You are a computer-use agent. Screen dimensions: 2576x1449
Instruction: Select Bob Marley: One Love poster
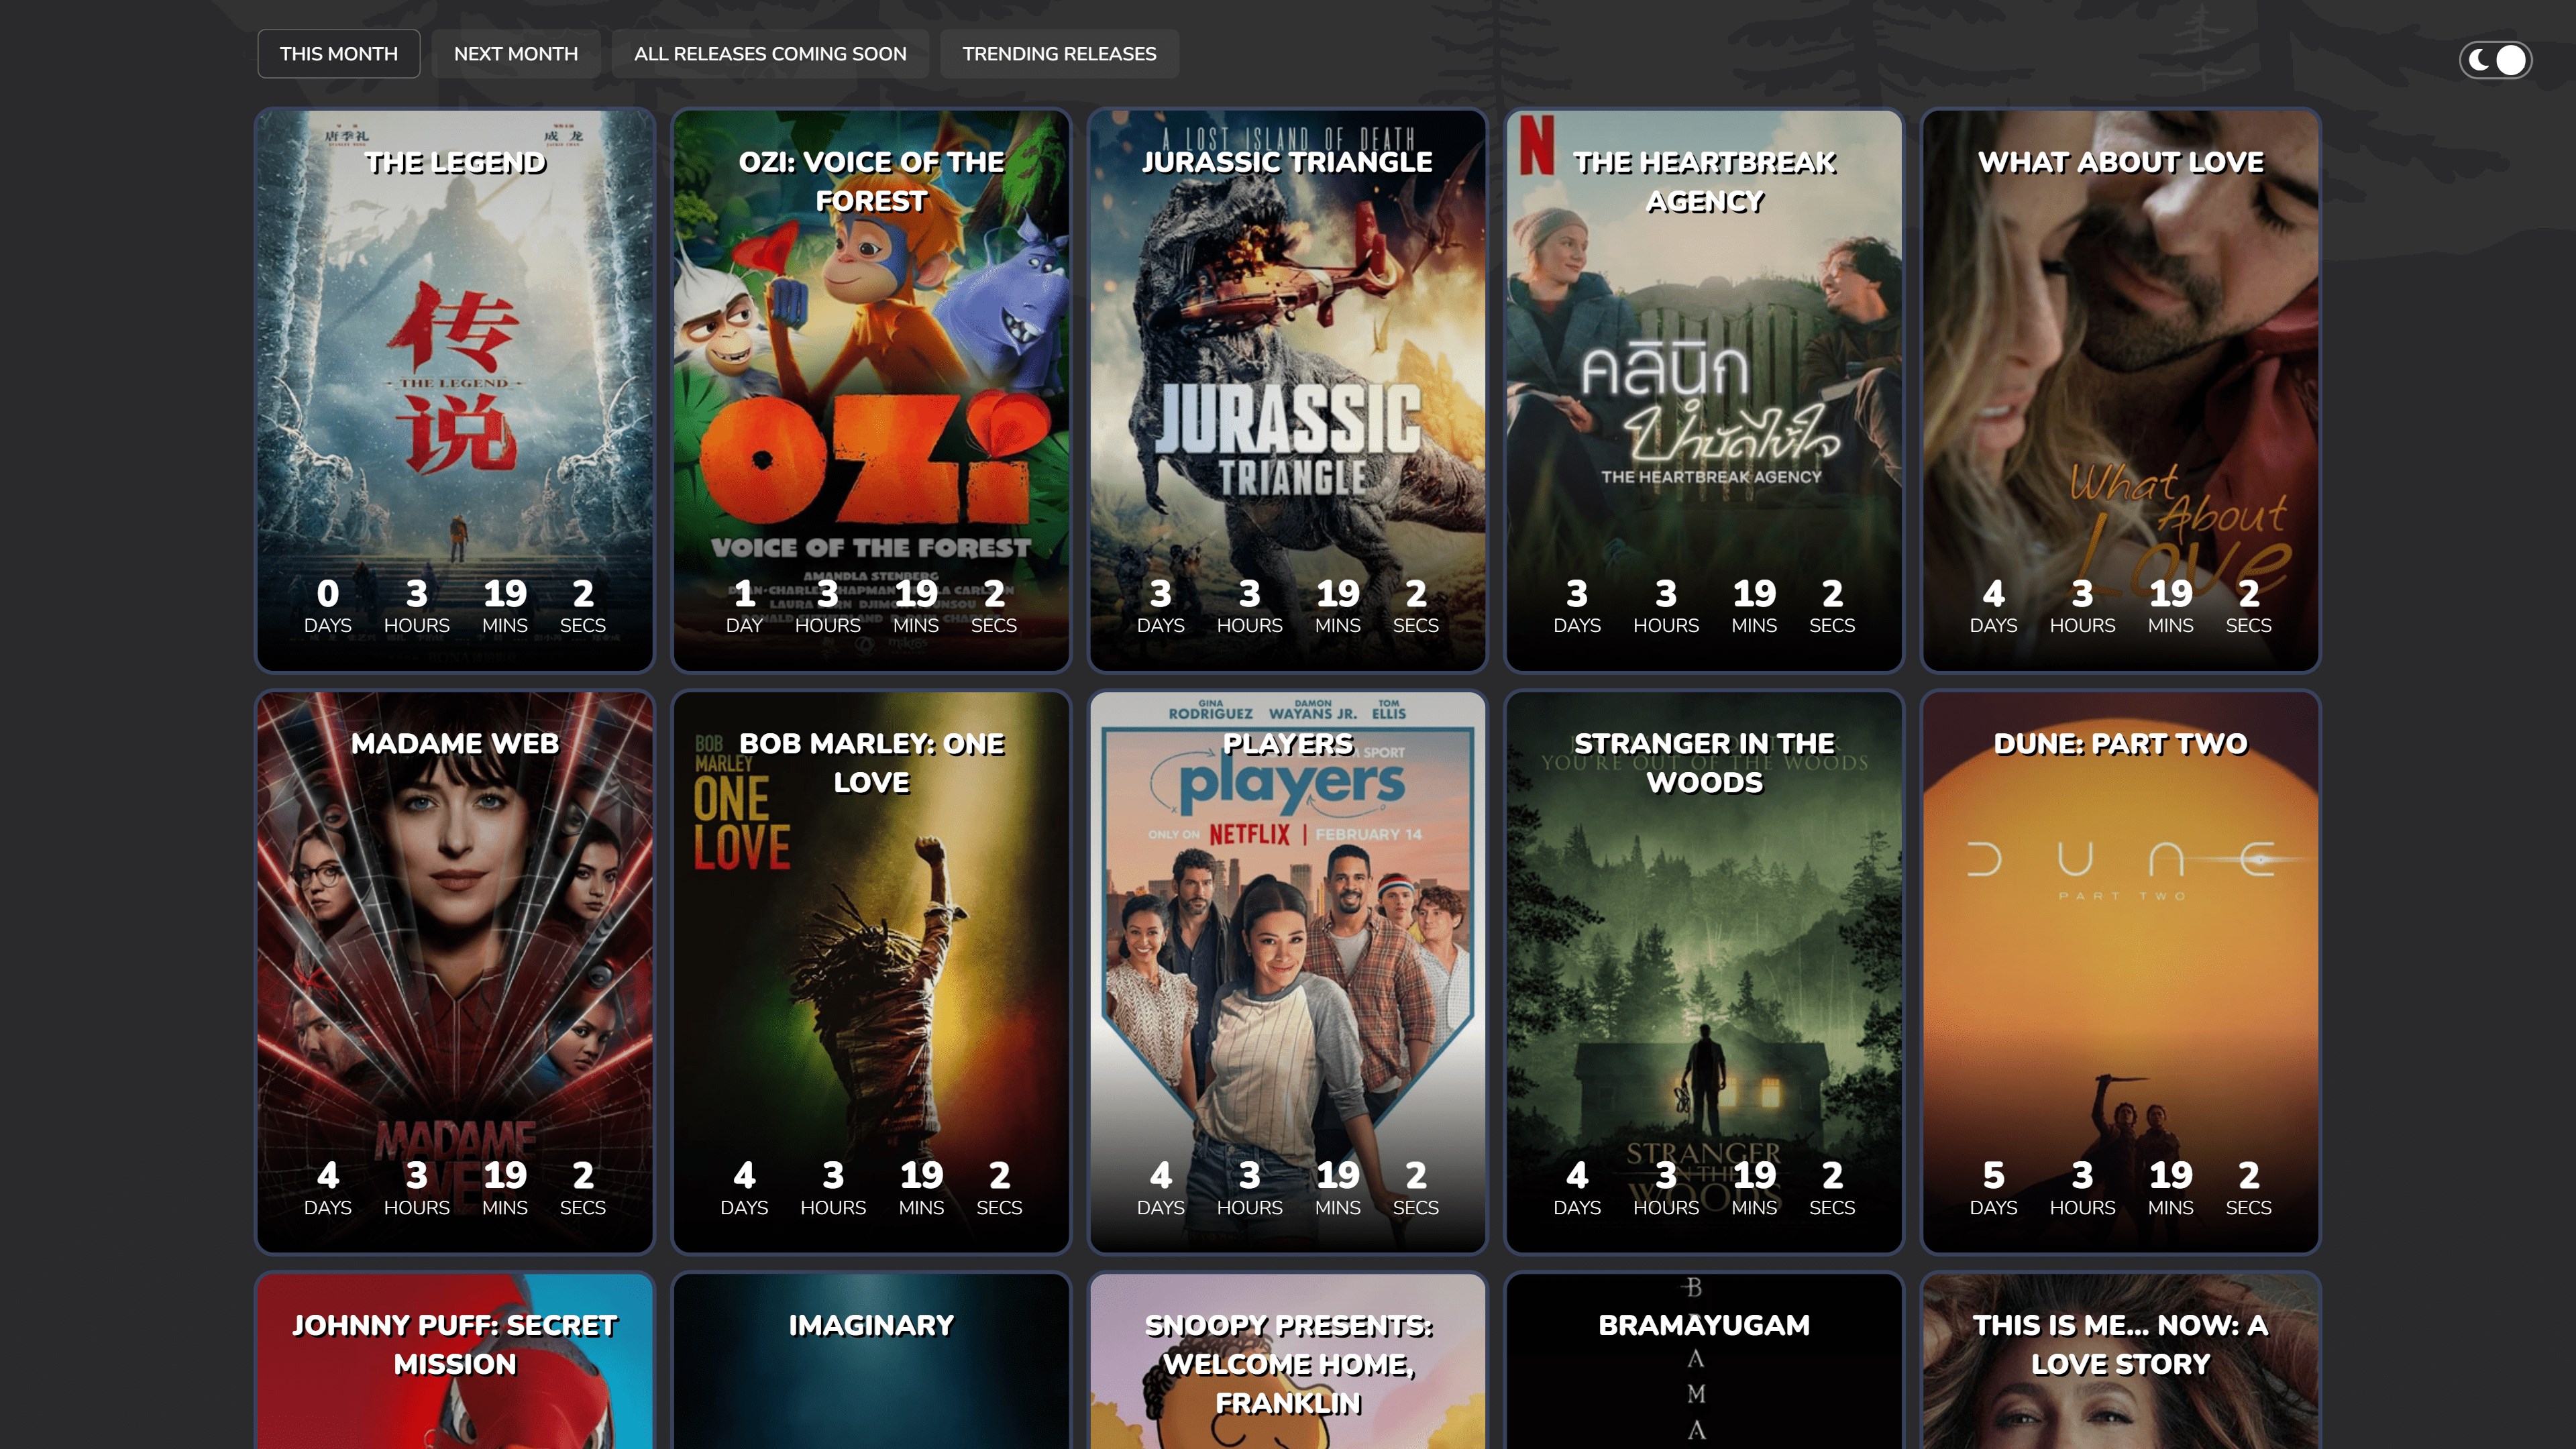[871, 970]
